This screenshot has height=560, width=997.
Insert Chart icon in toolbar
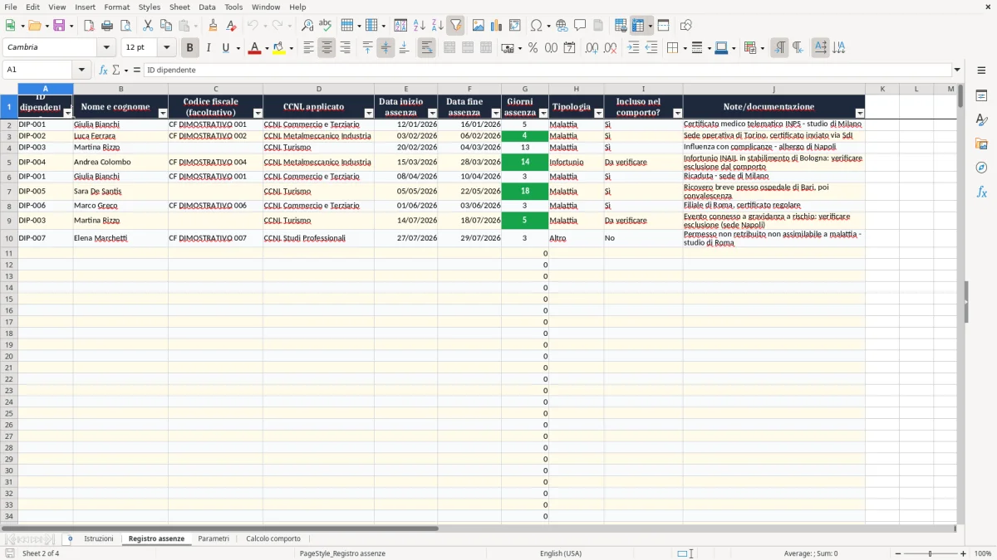pos(497,26)
